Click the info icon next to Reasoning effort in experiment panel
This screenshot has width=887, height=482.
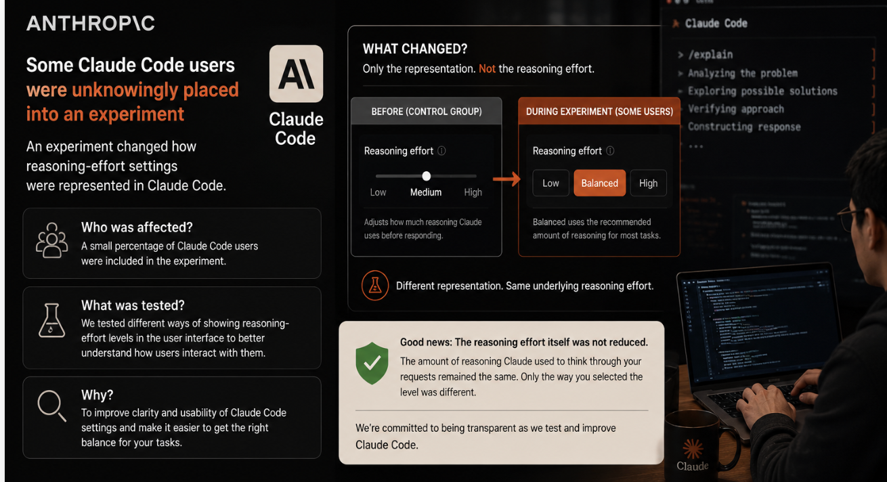point(610,151)
